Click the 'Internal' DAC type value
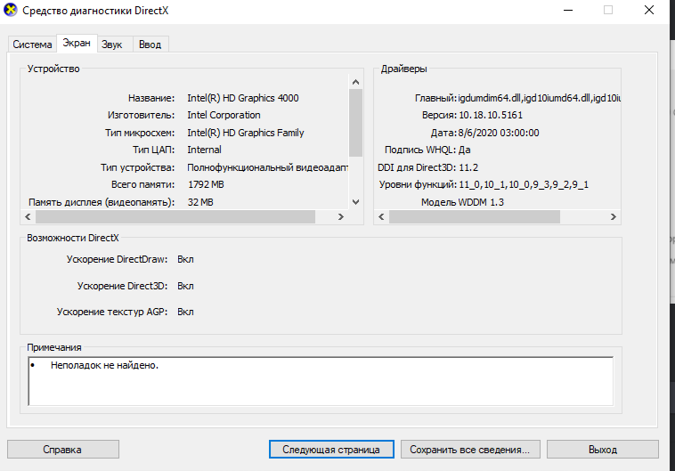 click(204, 150)
